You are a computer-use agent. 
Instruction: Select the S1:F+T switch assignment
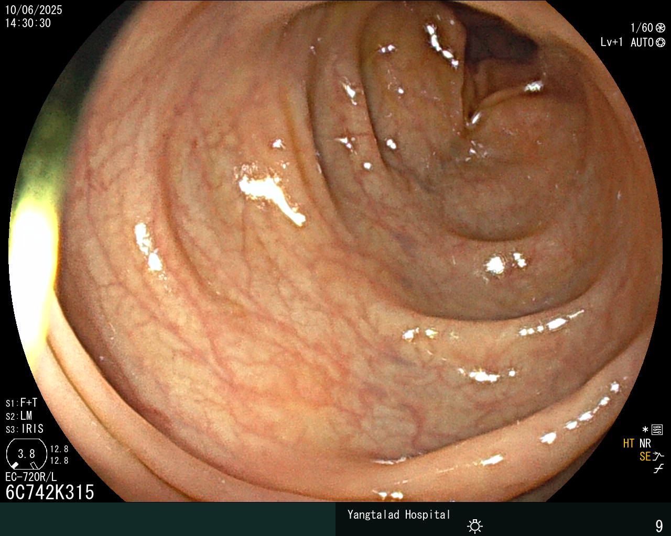coord(21,403)
